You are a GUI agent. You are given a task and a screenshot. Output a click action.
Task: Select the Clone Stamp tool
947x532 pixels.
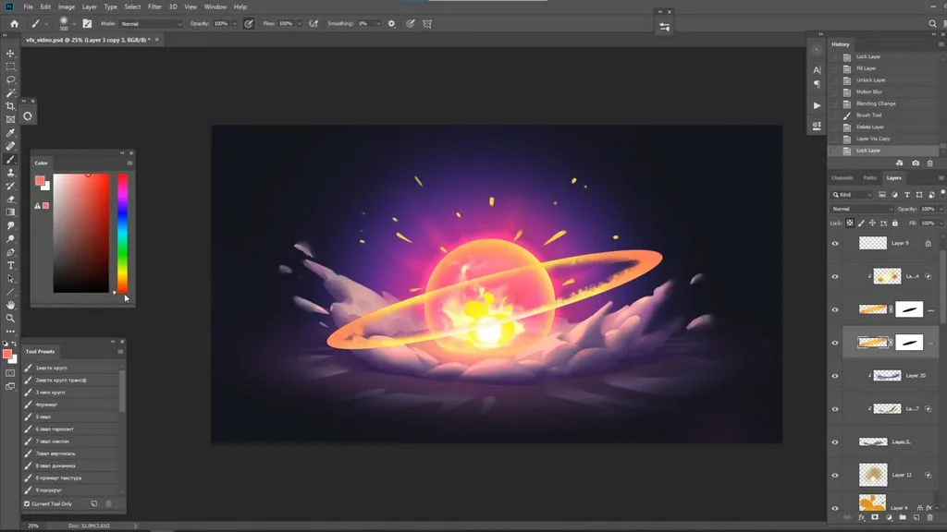tap(10, 173)
